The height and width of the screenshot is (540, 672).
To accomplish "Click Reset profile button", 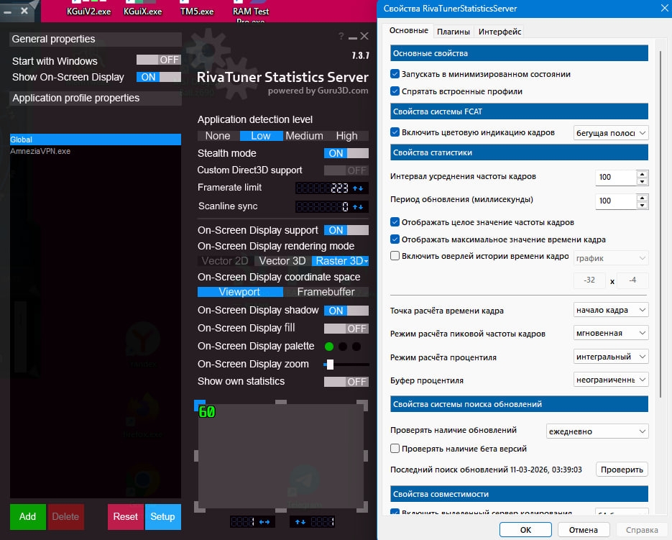I will (126, 516).
